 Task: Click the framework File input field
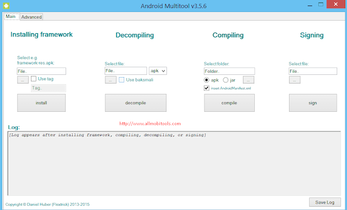point(41,71)
